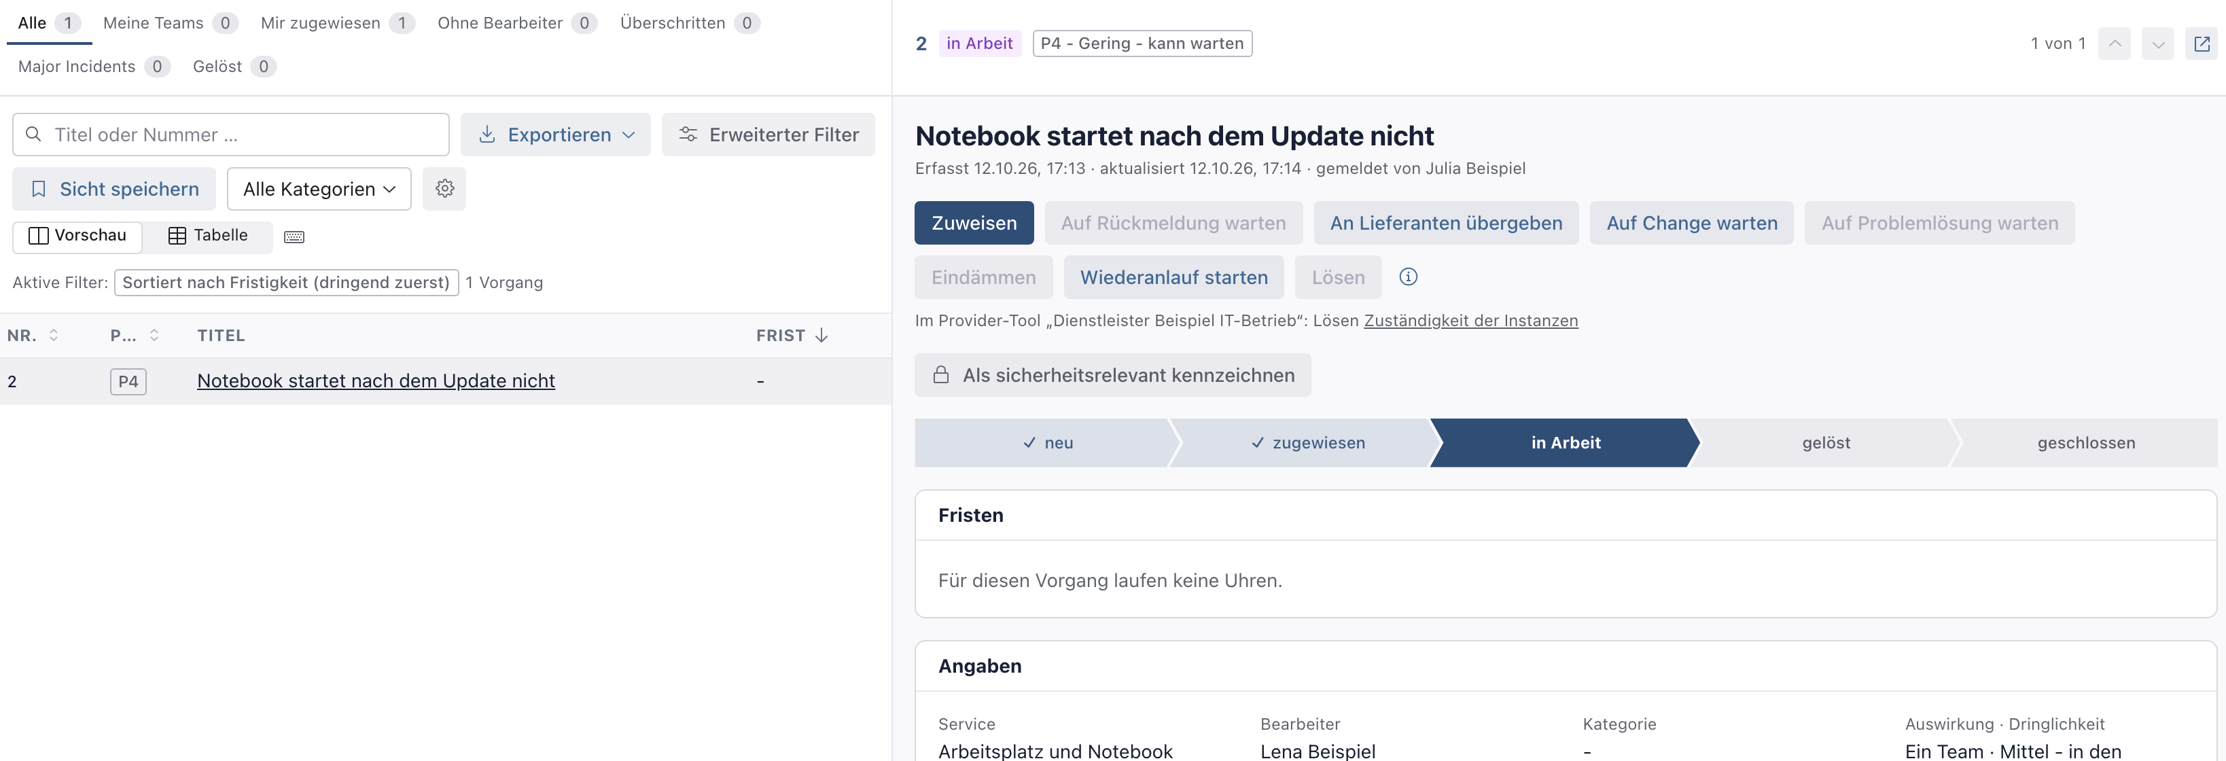
Task: Open keyboard shortcuts icon next to Tabelle
Action: click(294, 236)
